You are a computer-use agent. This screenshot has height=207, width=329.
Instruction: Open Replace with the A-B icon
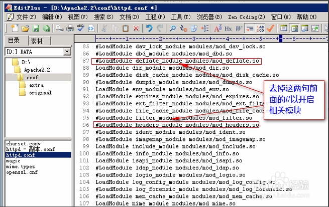184,28
